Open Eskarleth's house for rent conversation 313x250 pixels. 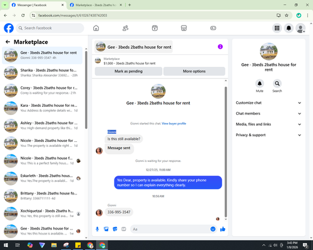point(42,178)
